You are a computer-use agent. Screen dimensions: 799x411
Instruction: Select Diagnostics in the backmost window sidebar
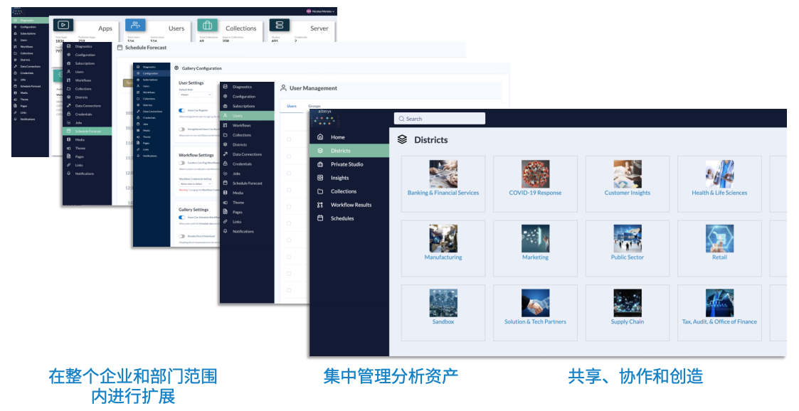(x=30, y=21)
